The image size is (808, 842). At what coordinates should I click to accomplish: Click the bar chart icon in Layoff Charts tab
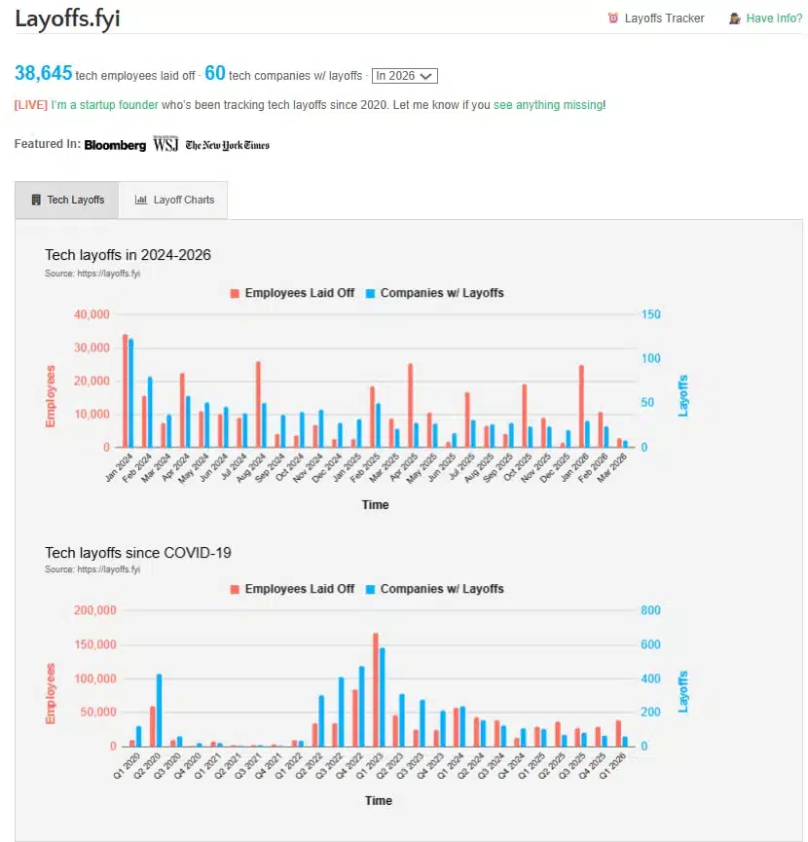[x=141, y=200]
